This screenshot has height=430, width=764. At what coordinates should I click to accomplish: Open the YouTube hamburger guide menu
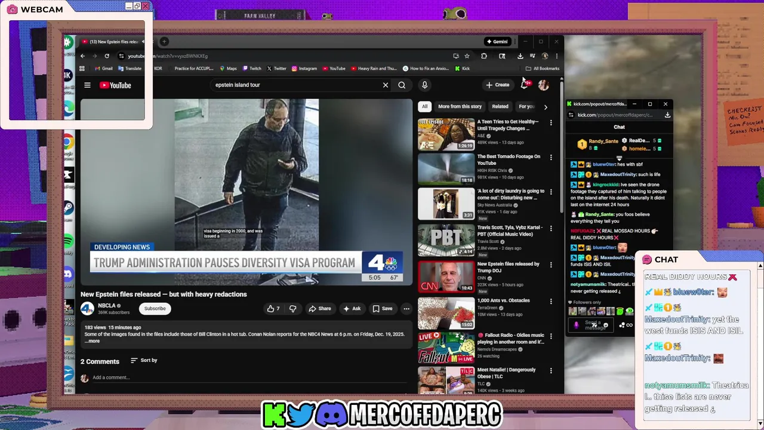point(87,85)
